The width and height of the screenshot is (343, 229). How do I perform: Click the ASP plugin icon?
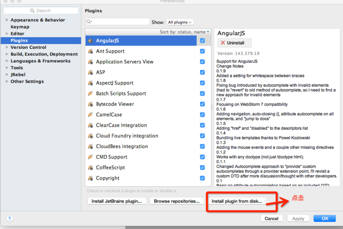pyautogui.click(x=90, y=72)
